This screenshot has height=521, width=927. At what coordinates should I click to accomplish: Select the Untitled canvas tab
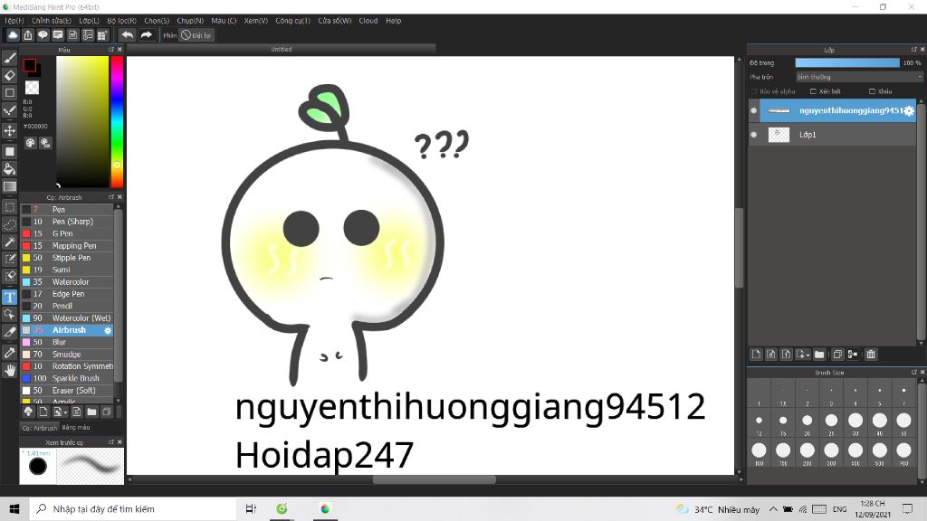pyautogui.click(x=282, y=49)
